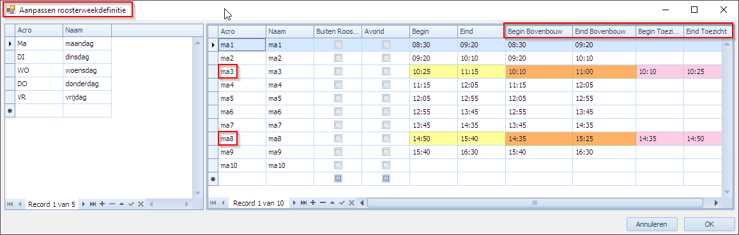Sort days list by Naam header
Screen dimensions: 739x235
pyautogui.click(x=88, y=31)
